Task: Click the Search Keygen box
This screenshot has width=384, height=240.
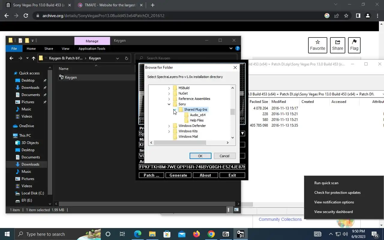Action: point(186,58)
